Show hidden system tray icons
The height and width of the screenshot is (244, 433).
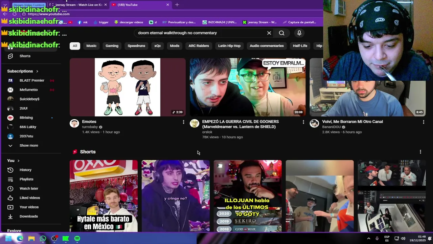(x=368, y=239)
